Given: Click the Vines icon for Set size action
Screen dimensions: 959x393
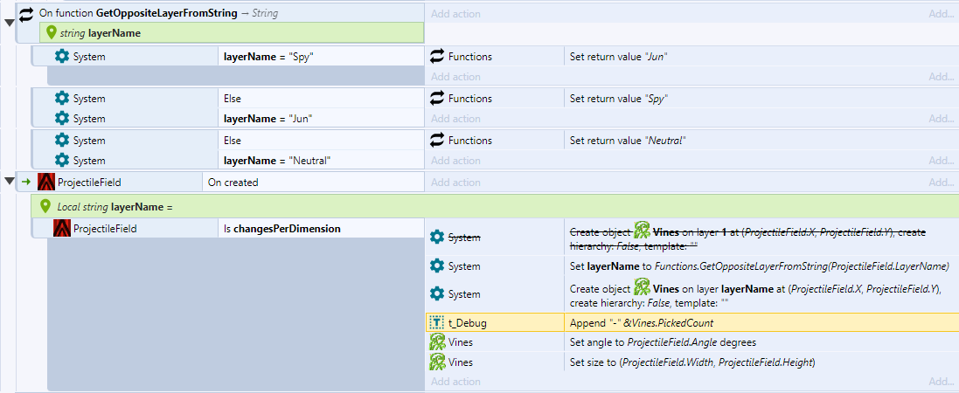Looking at the screenshot, I should [437, 362].
